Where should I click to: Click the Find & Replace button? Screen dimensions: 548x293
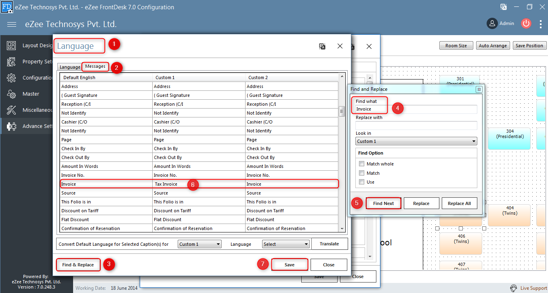pyautogui.click(x=78, y=265)
